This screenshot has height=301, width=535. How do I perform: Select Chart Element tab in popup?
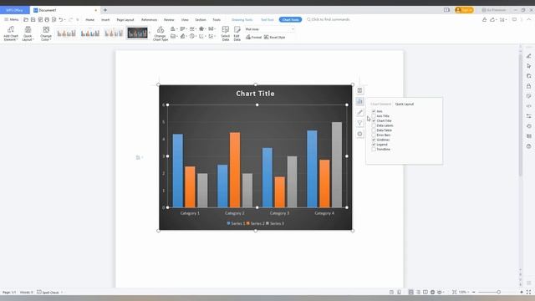click(x=381, y=104)
